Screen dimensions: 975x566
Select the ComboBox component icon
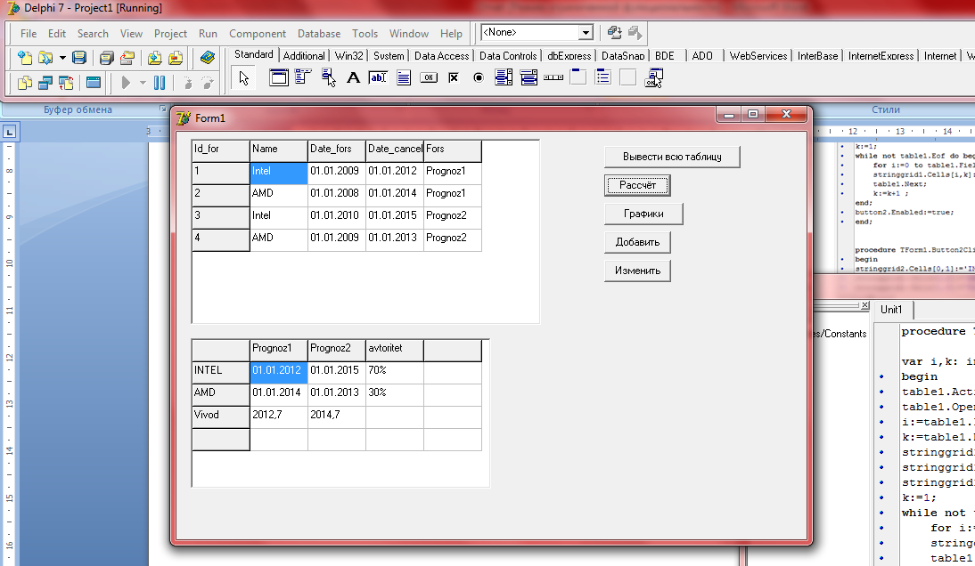(528, 77)
